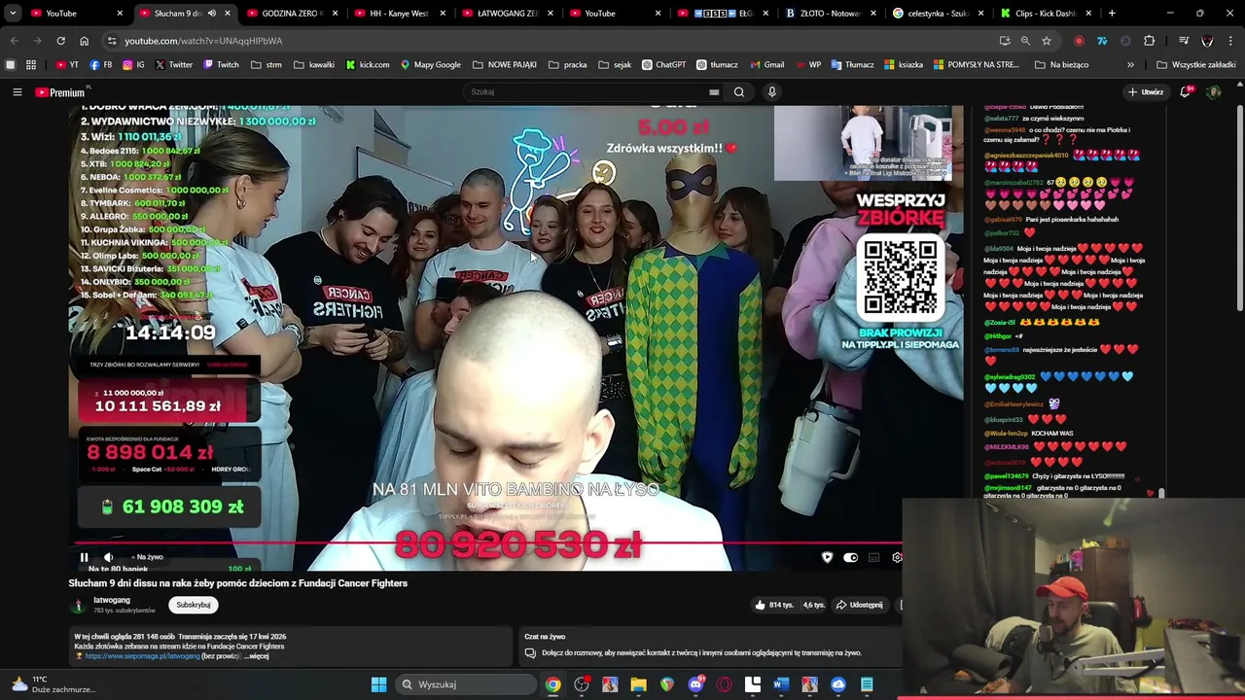The image size is (1245, 700).
Task: Open Discord from the taskbar
Action: click(695, 684)
